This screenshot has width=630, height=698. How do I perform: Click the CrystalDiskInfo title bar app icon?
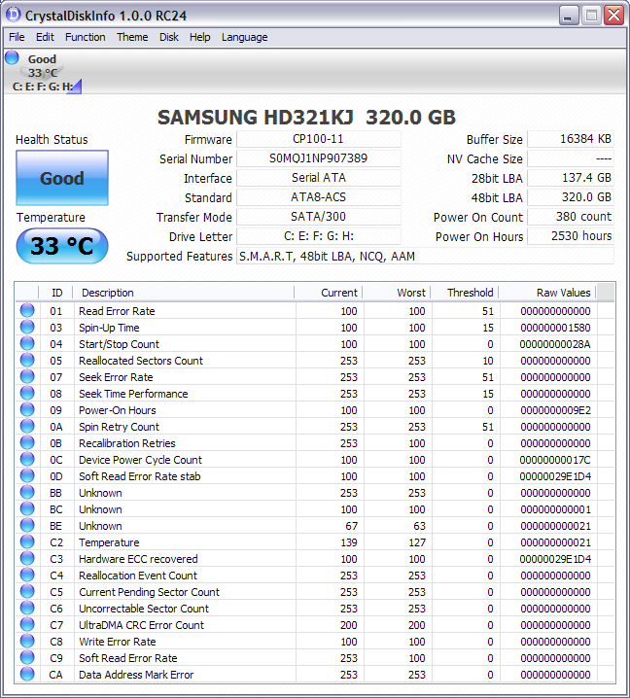14,15
